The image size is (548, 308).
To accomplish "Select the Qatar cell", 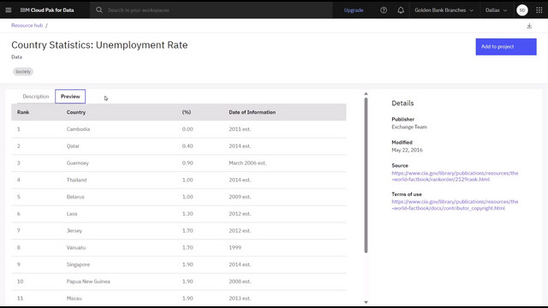I will [73, 146].
